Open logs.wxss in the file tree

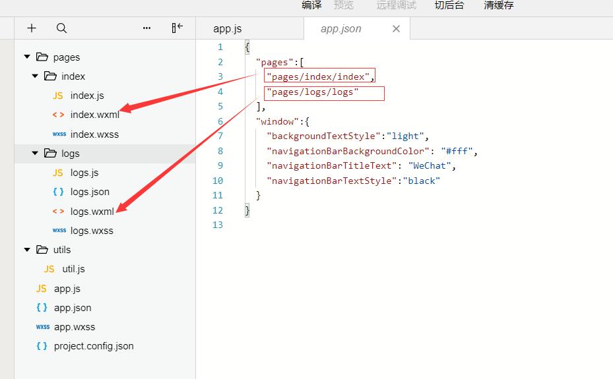pos(92,231)
